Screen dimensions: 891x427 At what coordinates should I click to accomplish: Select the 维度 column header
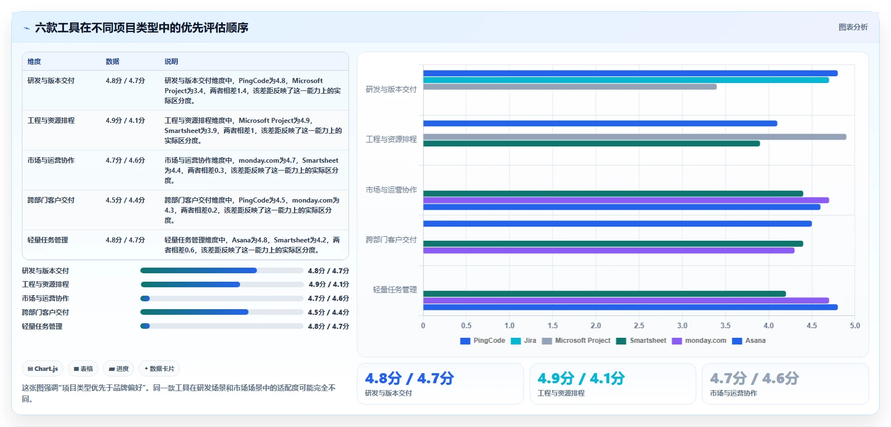coord(34,62)
